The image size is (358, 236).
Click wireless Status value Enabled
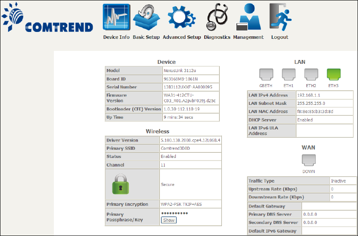click(168, 157)
